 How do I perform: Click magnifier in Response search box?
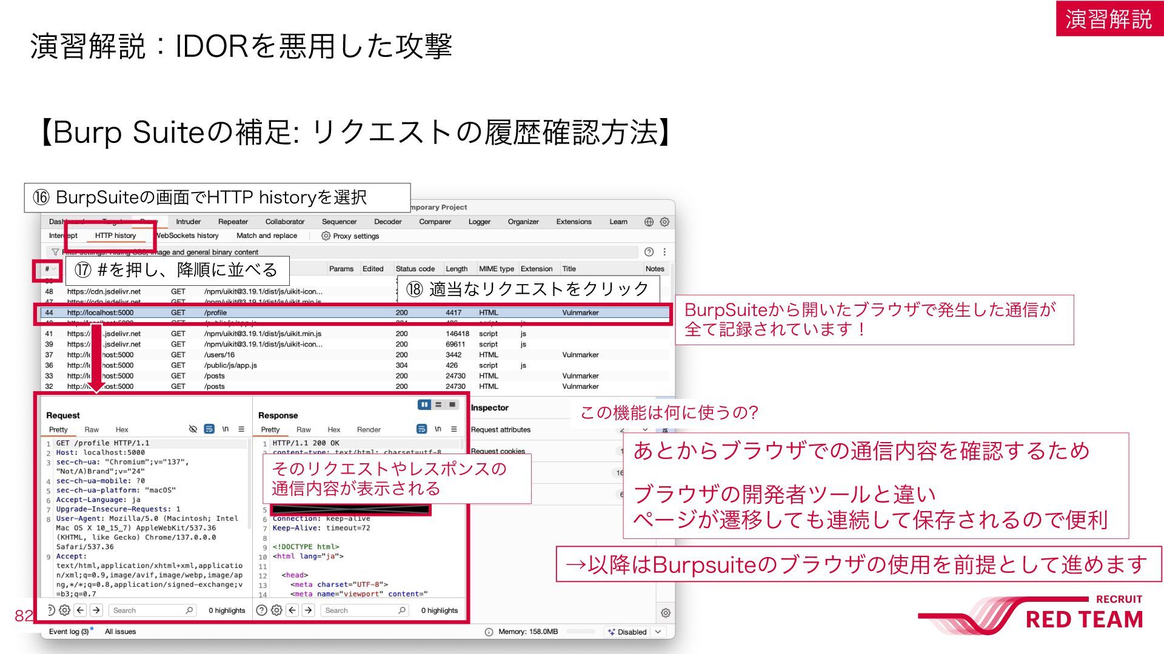coord(402,610)
